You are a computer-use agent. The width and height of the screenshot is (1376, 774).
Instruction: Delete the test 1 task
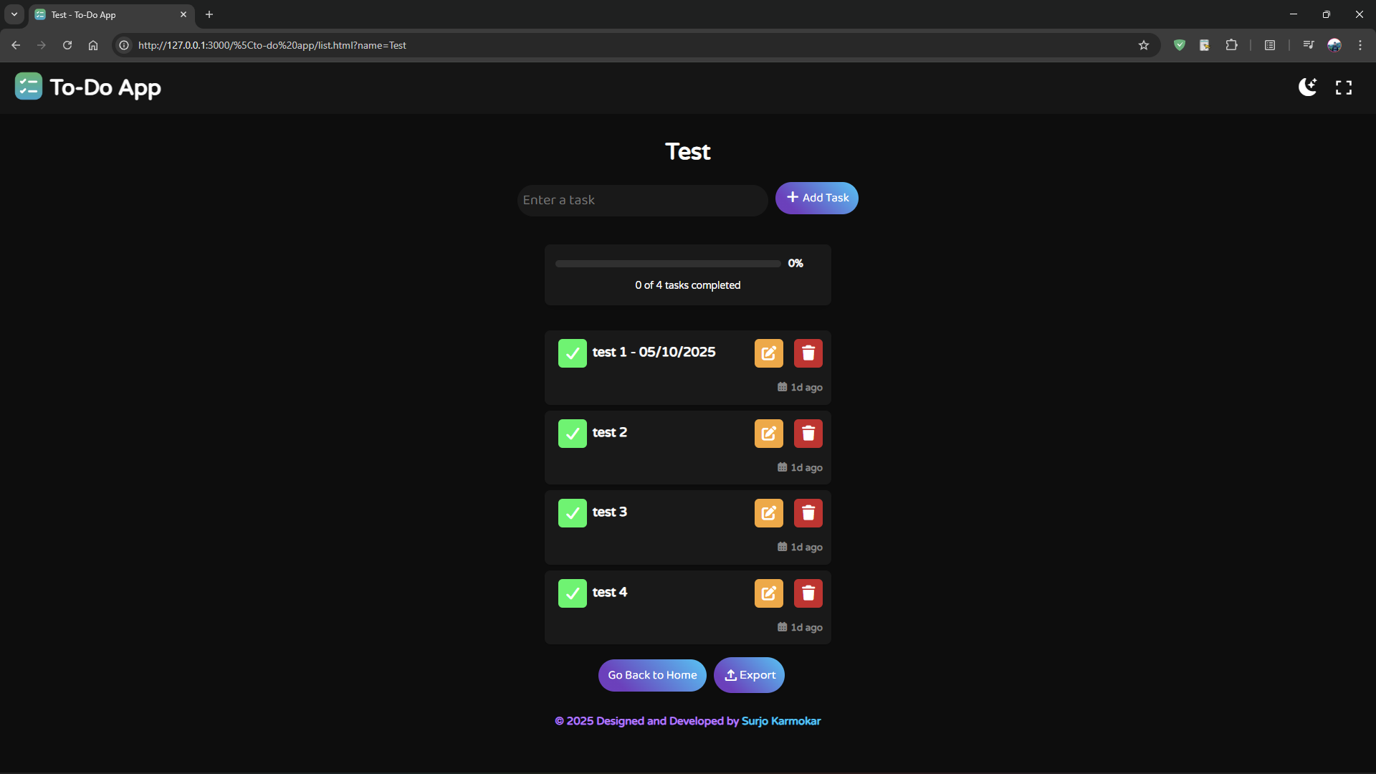click(808, 353)
